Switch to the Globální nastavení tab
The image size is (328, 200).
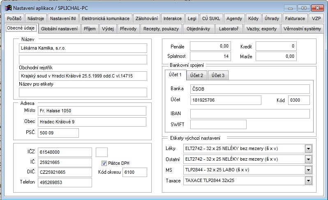(x=60, y=29)
